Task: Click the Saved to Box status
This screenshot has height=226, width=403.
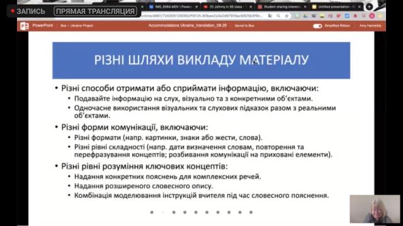Action: pyautogui.click(x=244, y=26)
